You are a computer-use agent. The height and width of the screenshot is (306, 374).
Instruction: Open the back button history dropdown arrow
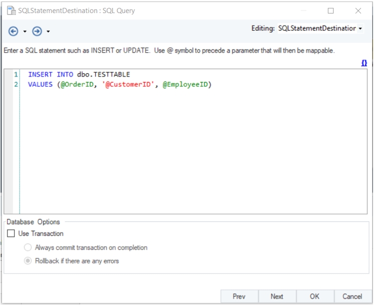(x=25, y=32)
